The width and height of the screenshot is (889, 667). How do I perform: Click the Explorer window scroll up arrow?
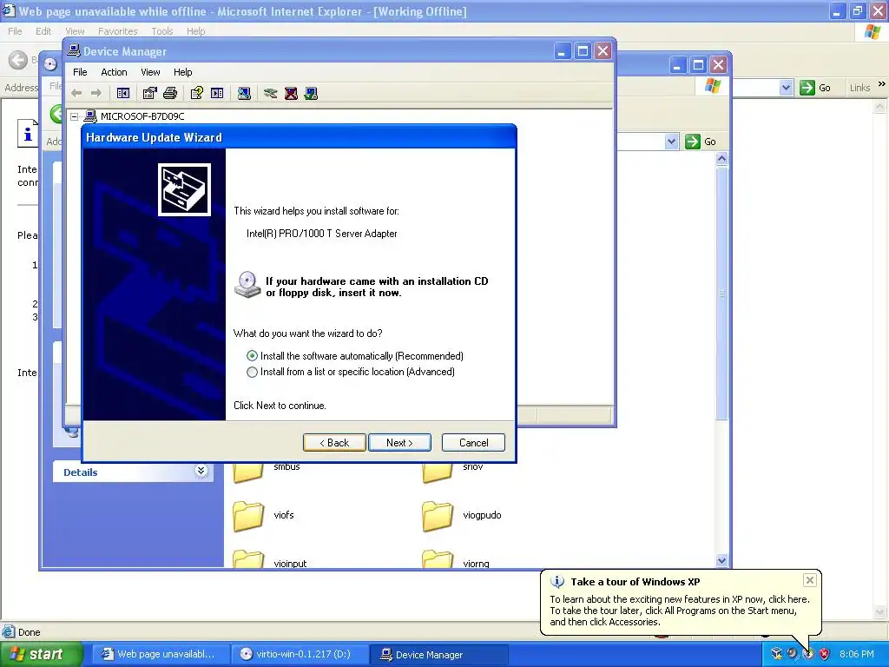(721, 159)
